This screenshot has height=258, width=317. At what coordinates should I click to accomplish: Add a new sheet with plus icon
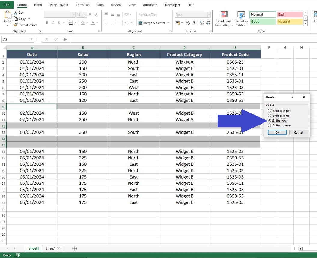[75, 248]
